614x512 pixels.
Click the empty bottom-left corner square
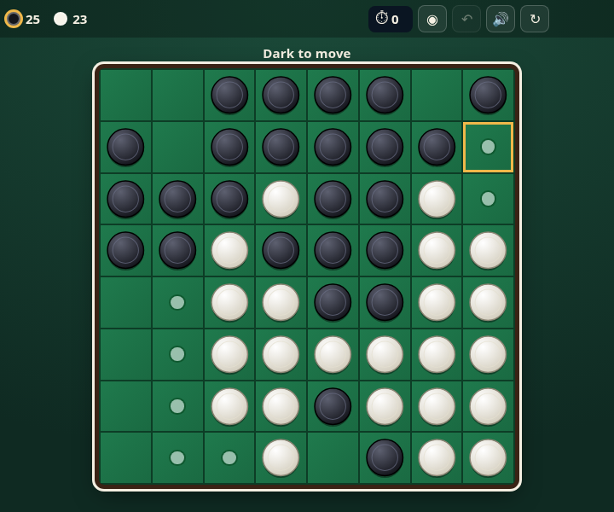point(125,457)
